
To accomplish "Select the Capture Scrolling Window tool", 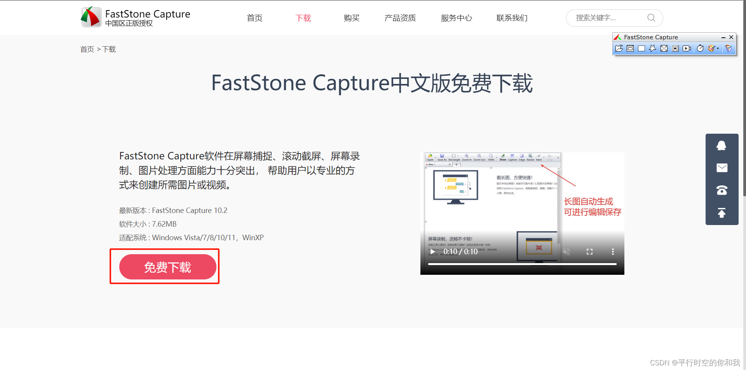I will [x=675, y=48].
